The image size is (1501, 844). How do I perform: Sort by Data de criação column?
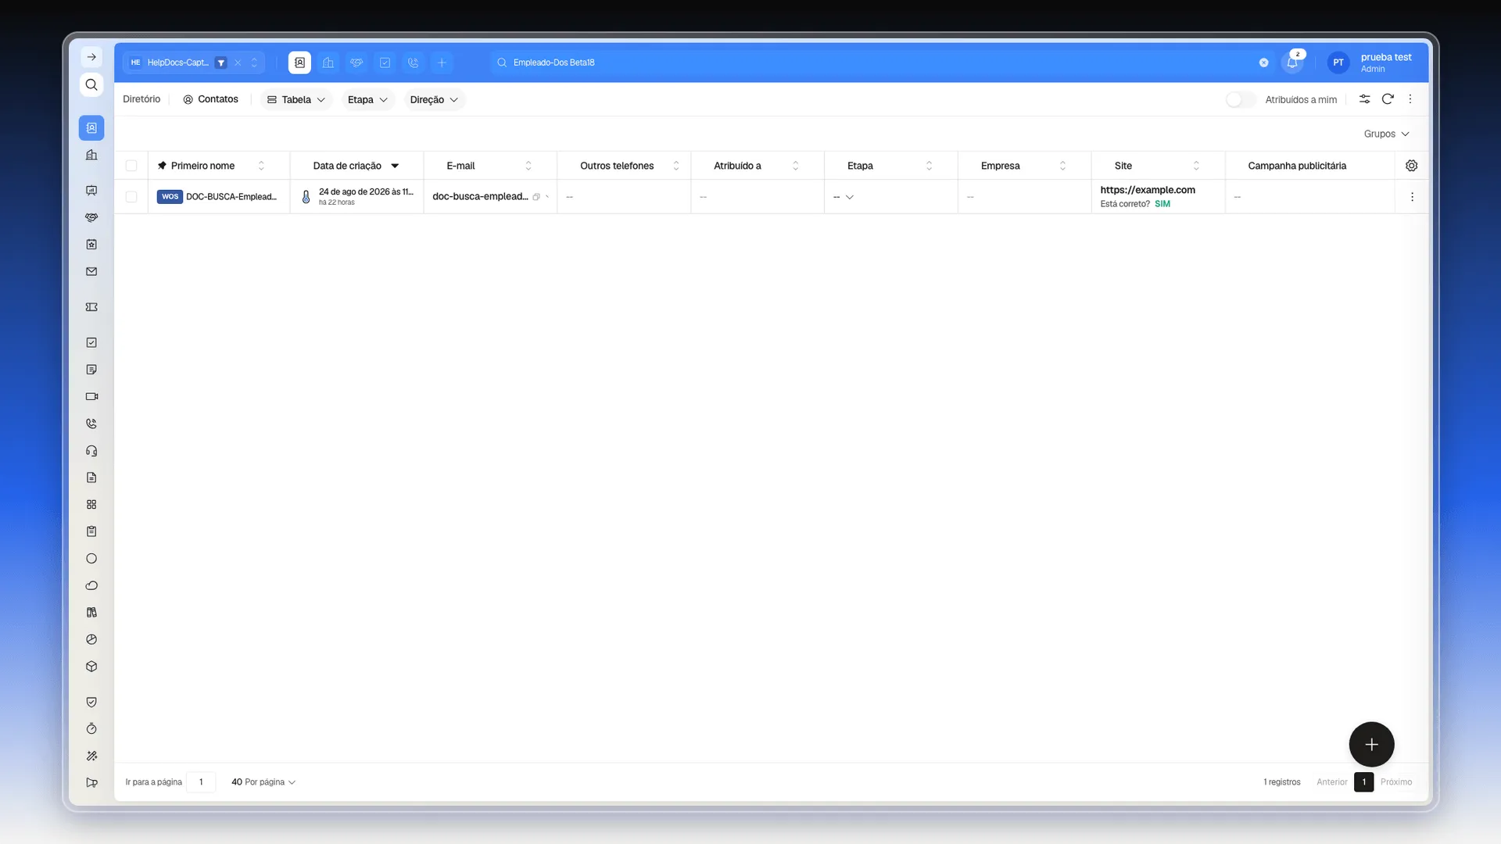coord(356,166)
